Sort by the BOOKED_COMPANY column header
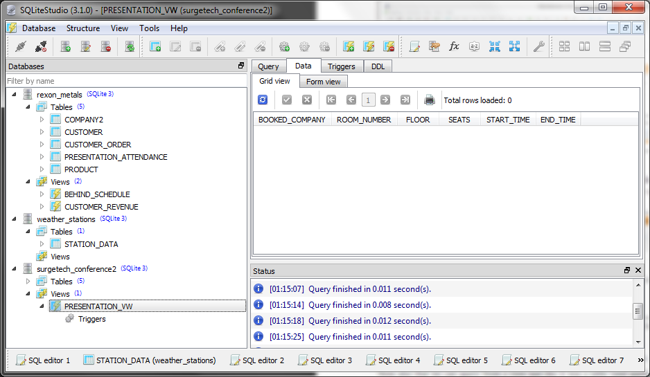Screen dimensions: 650x377 (292, 120)
